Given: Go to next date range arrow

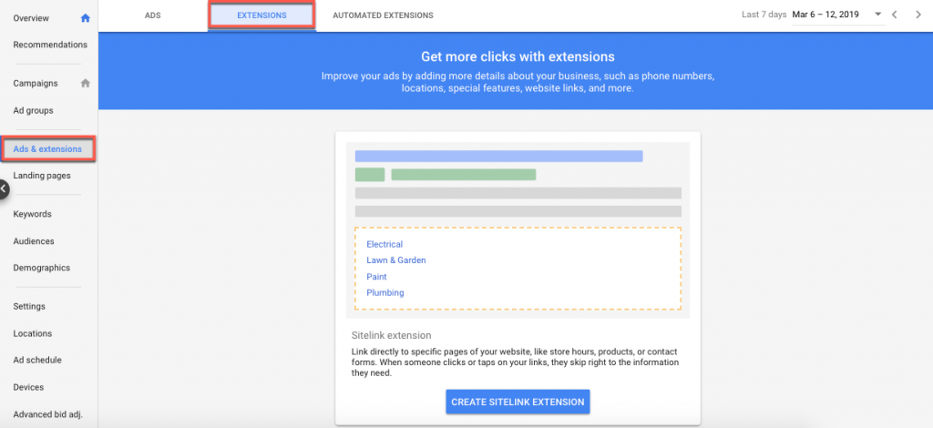Looking at the screenshot, I should pos(918,15).
